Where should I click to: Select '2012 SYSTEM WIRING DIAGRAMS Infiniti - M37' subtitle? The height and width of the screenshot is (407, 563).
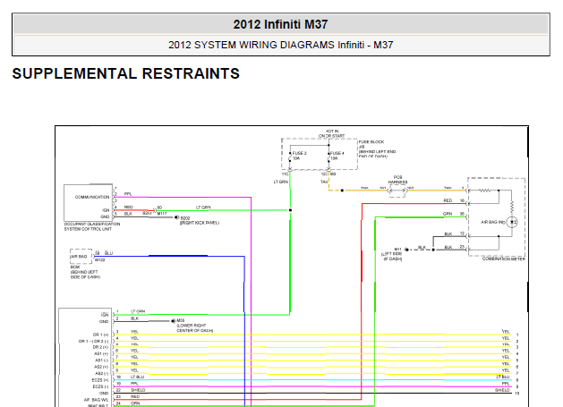[x=280, y=45]
